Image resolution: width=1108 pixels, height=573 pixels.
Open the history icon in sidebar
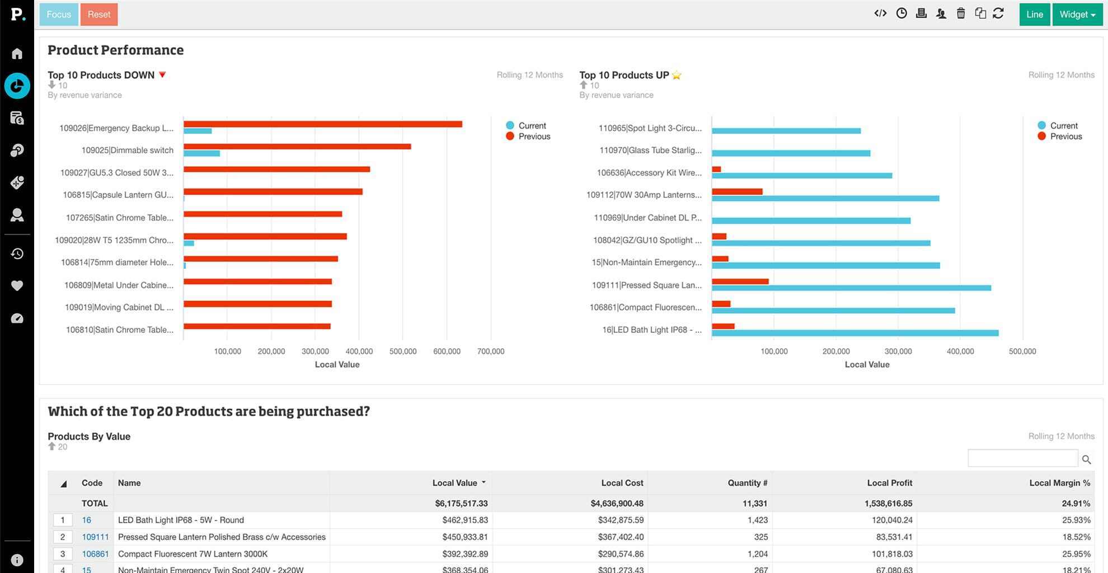(17, 253)
